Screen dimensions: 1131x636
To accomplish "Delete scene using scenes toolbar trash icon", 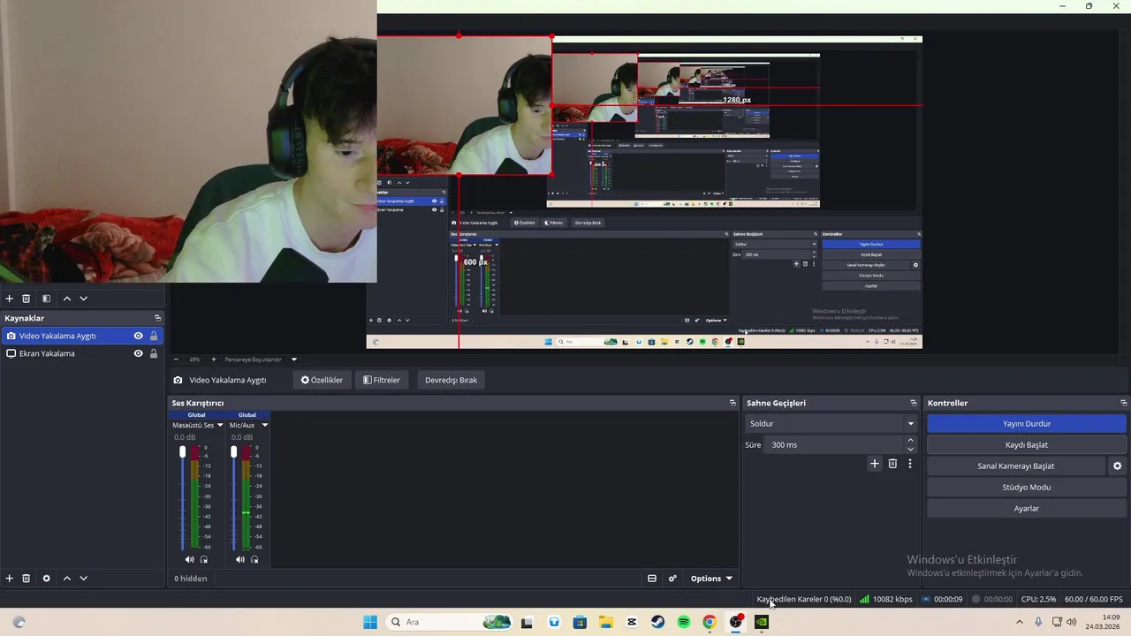I will coord(27,299).
